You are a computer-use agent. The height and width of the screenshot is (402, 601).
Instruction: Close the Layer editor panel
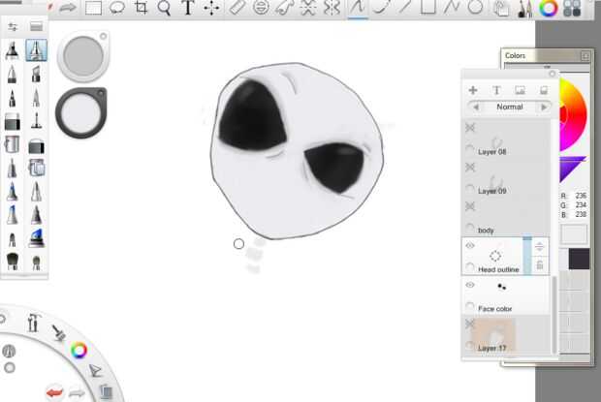pos(553,74)
